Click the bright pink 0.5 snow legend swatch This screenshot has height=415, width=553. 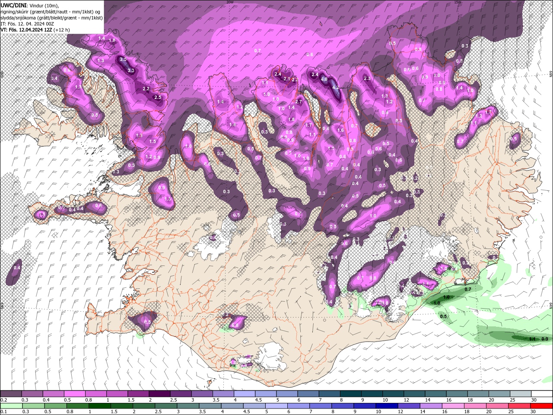coord(74,394)
